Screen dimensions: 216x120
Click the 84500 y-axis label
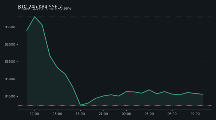click(10, 96)
